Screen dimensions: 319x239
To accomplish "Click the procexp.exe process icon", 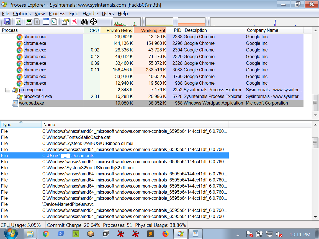I will [15, 90].
